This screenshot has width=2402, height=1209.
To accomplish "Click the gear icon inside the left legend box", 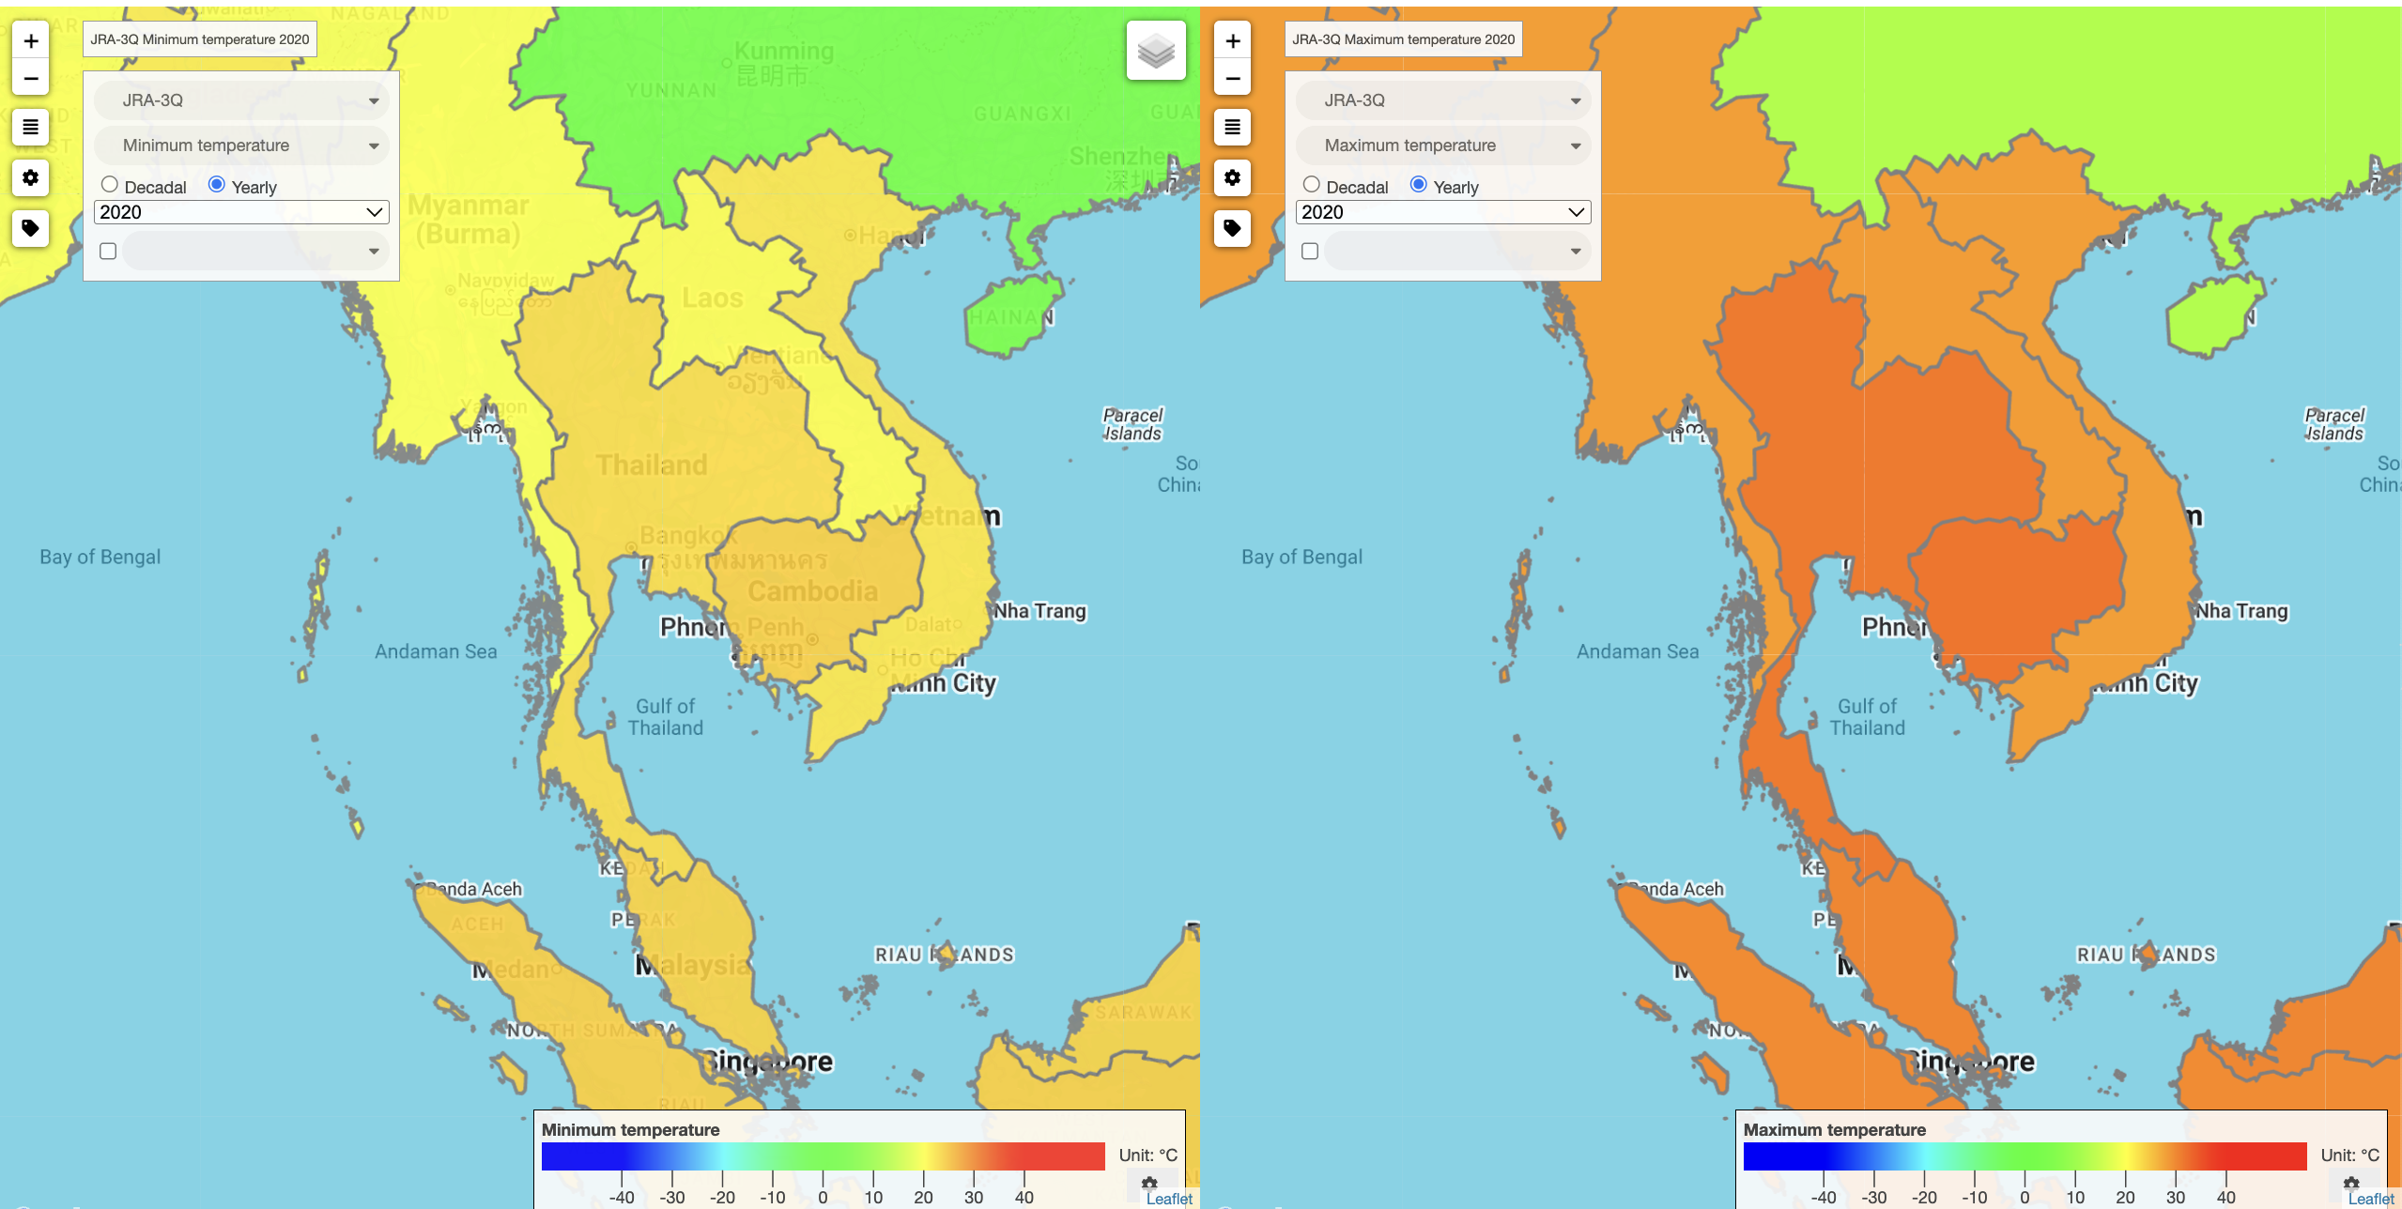I will click(x=1147, y=1184).
